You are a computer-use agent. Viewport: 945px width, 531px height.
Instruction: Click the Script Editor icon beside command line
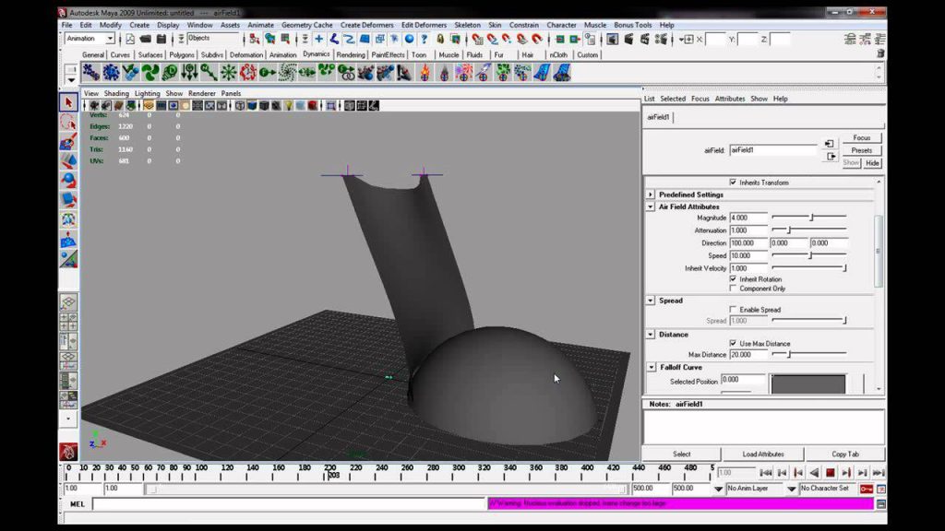click(x=881, y=504)
